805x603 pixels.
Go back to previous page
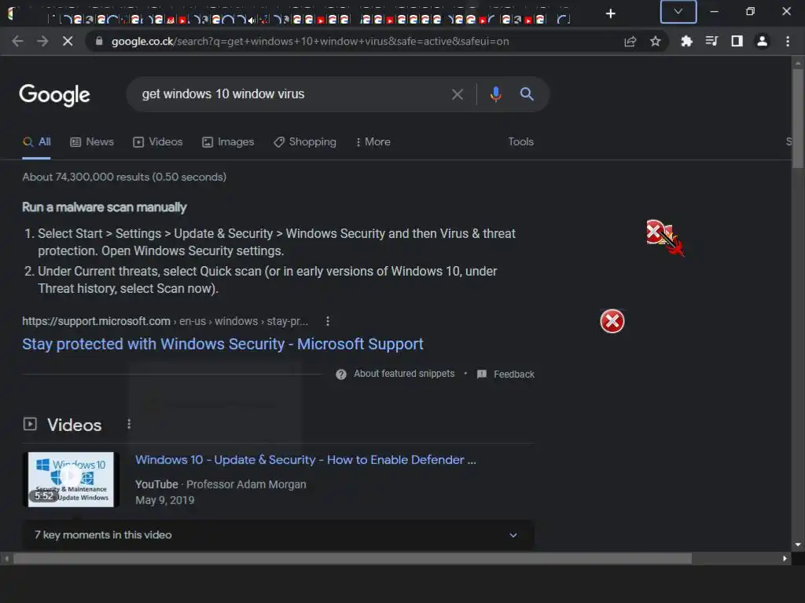click(x=17, y=41)
